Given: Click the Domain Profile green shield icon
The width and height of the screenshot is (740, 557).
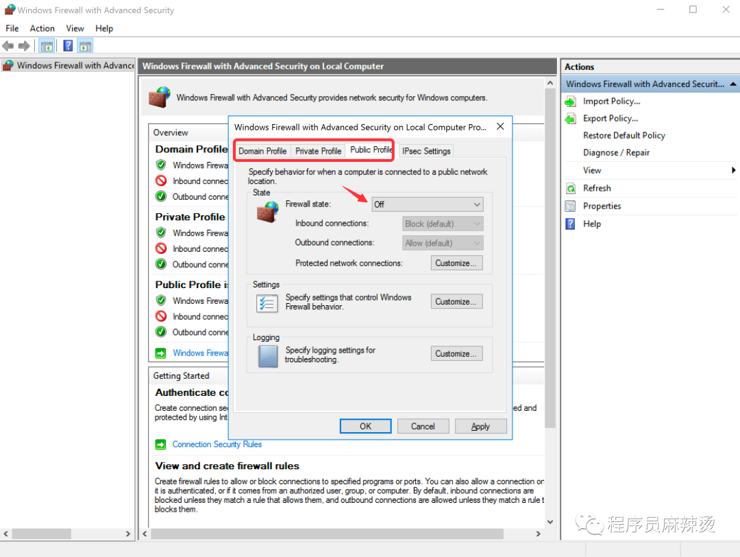Looking at the screenshot, I should (161, 165).
